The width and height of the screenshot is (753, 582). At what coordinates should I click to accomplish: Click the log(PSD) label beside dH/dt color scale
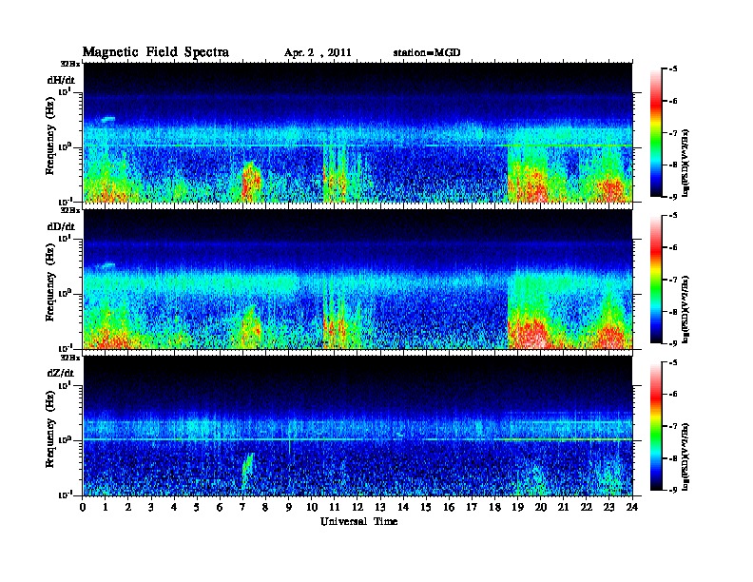pos(685,163)
